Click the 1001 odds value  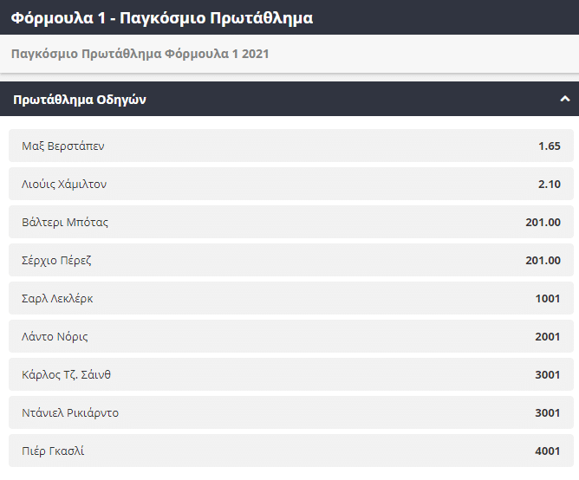pyautogui.click(x=548, y=298)
